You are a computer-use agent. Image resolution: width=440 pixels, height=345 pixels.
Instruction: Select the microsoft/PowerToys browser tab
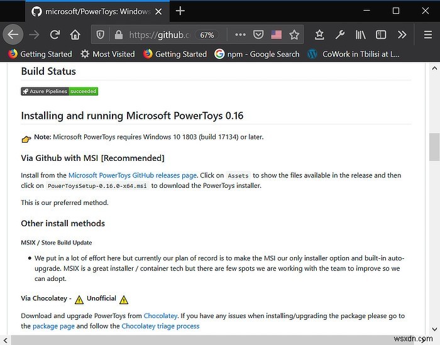[x=97, y=11]
